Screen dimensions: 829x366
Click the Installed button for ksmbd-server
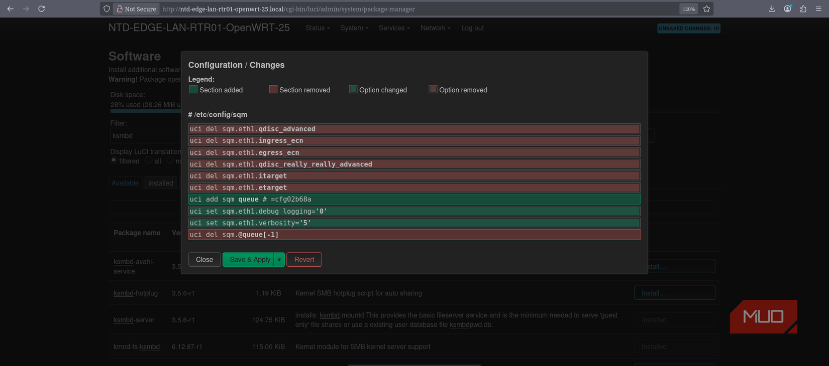(674, 320)
